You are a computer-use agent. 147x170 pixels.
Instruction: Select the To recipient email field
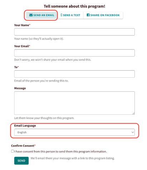(x=74, y=74)
